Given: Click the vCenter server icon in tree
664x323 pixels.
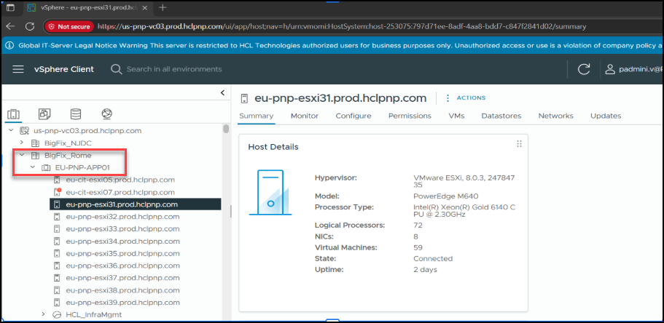Looking at the screenshot, I should tap(25, 131).
